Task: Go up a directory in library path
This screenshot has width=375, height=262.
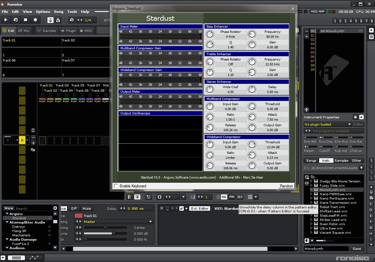Action: click(362, 168)
